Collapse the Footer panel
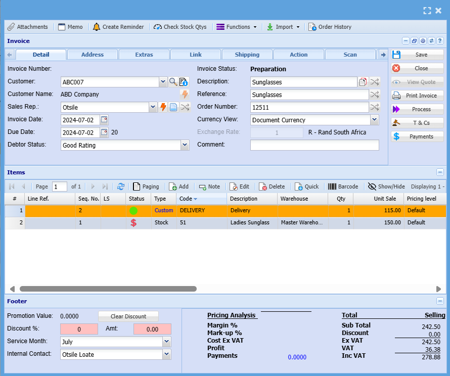Viewport: 450px width, 376px height. point(440,301)
